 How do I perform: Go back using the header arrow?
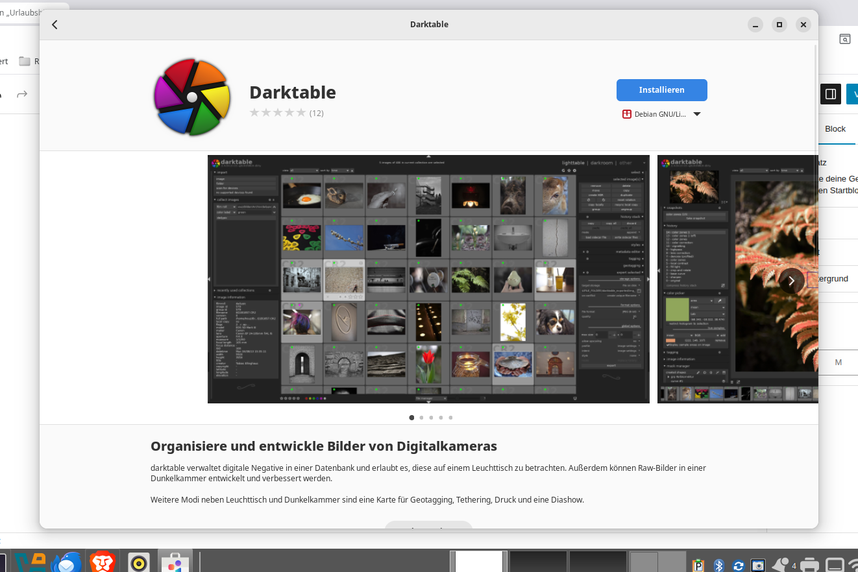point(55,25)
